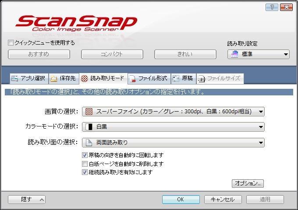Close the ScanSnap settings window
The width and height of the screenshot is (298, 210).
[287, 7]
